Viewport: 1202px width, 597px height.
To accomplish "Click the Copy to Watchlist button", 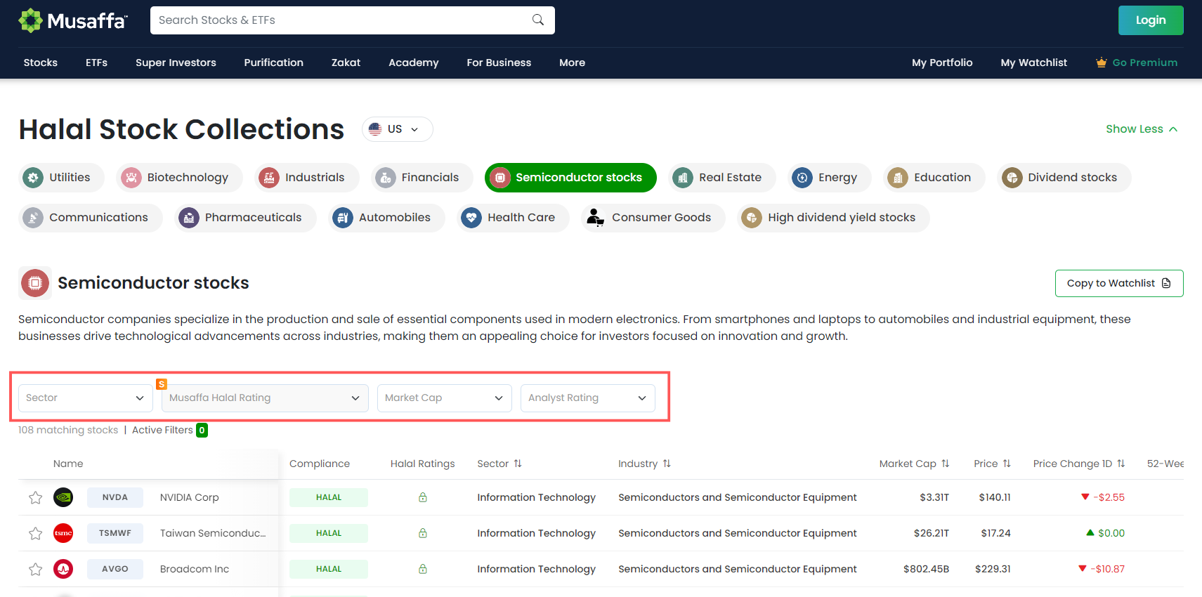I will tap(1118, 283).
